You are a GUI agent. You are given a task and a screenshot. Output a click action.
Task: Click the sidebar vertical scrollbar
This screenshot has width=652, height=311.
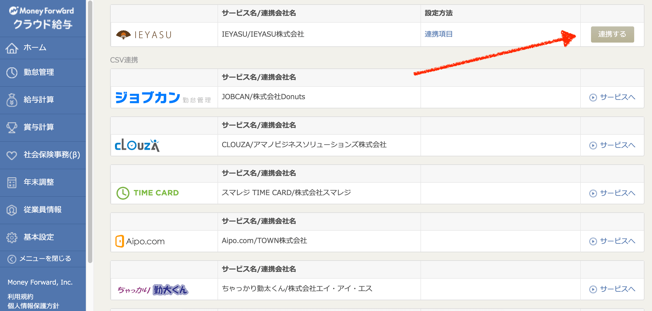click(x=90, y=132)
